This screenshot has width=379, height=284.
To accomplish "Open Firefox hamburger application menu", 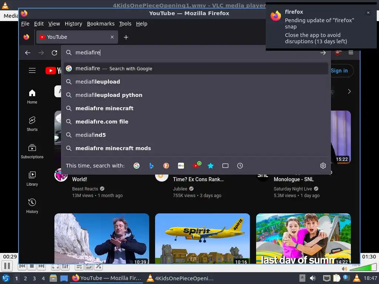I will coord(351,53).
